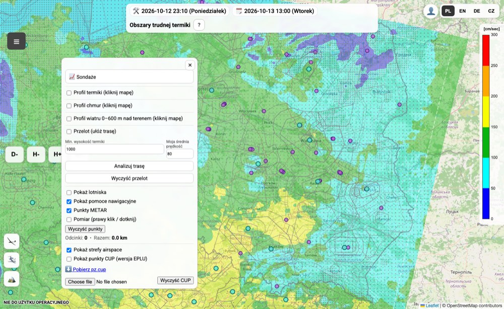Switch language to EN
The width and height of the screenshot is (504, 309).
[462, 11]
